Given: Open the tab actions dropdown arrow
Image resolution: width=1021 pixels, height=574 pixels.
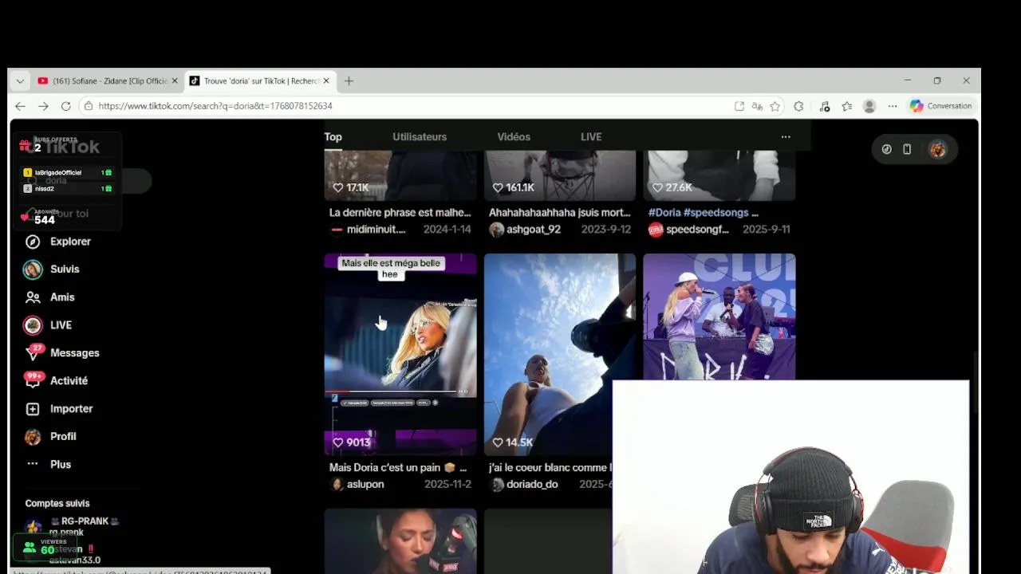Looking at the screenshot, I should pyautogui.click(x=20, y=81).
